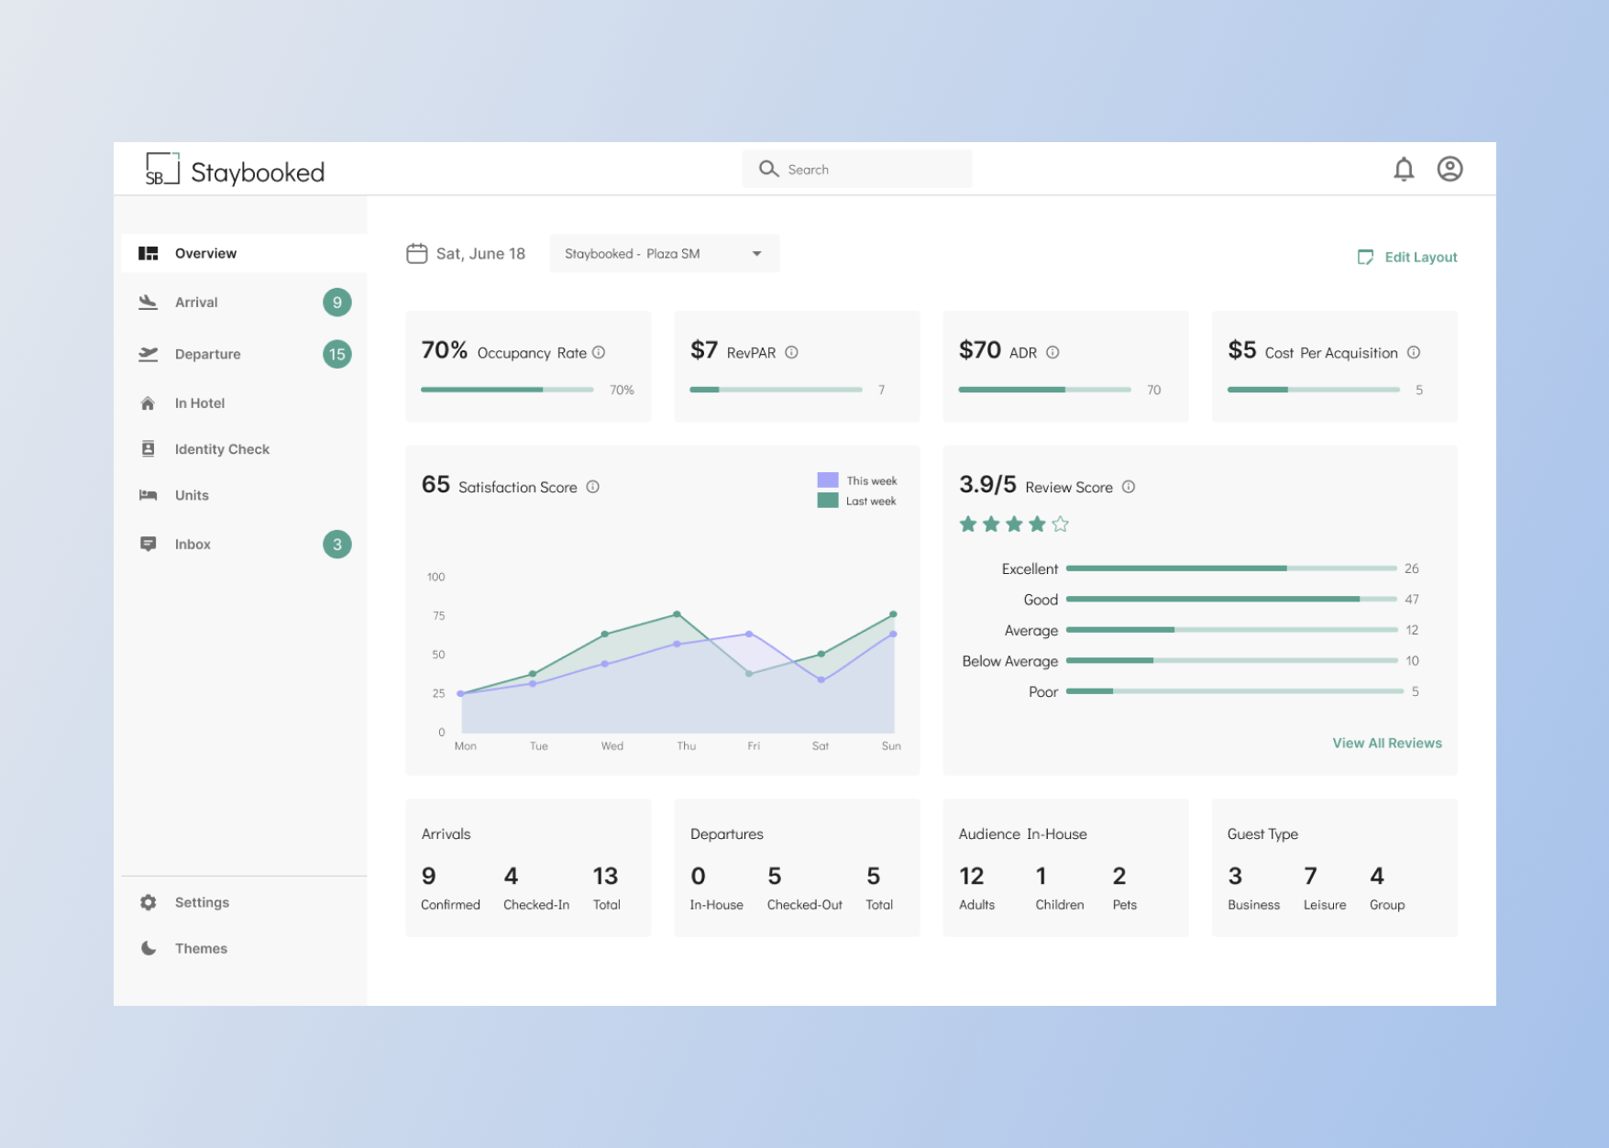Screen dimensions: 1609x1148
Task: Open the Staybooked - Plaza SM property dropdown
Action: [x=663, y=253]
